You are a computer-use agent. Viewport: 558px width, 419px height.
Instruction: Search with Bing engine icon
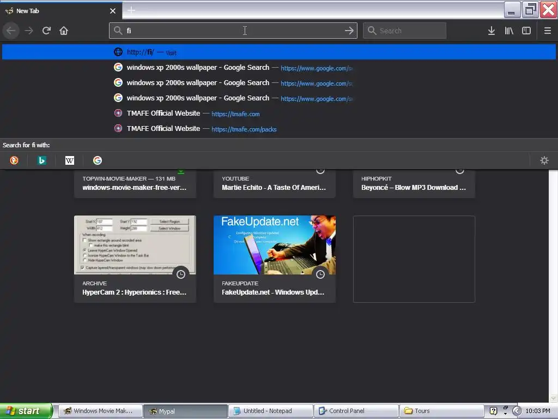(42, 160)
